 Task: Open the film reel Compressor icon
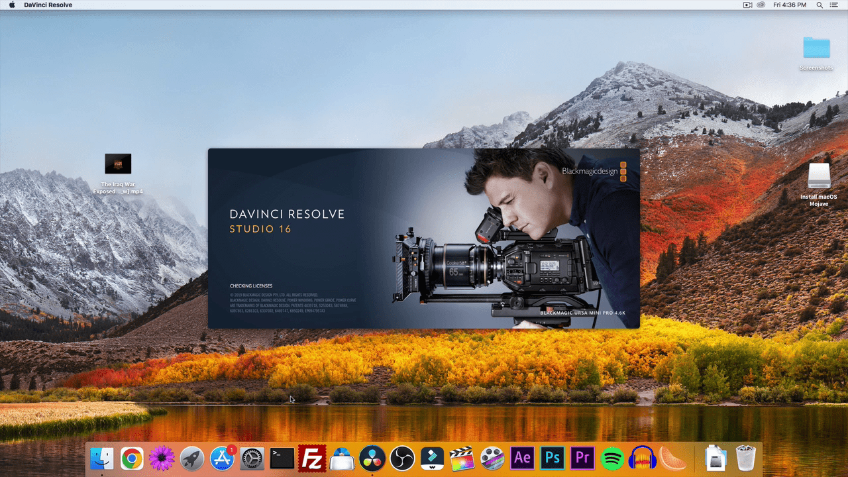(x=492, y=458)
